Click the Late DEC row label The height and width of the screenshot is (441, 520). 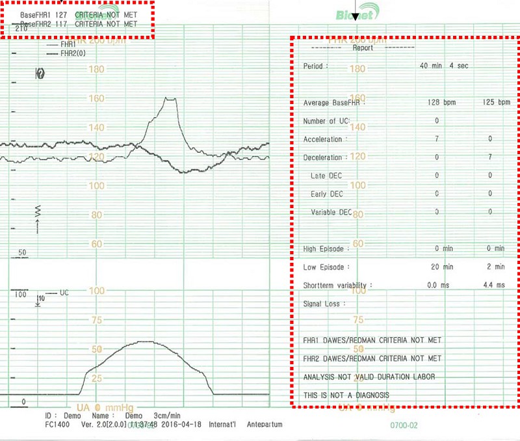[326, 176]
